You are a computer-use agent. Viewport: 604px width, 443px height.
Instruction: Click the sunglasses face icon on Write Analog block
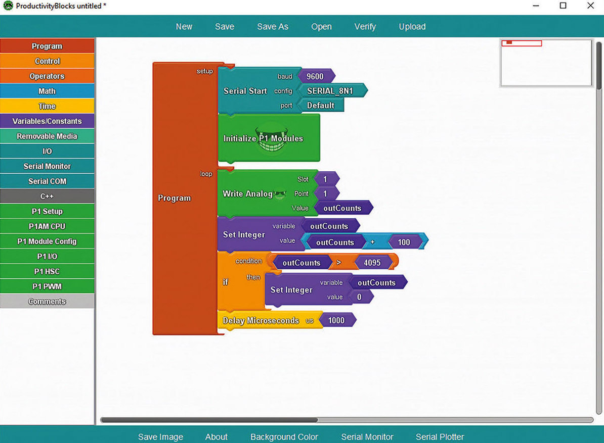click(x=280, y=194)
